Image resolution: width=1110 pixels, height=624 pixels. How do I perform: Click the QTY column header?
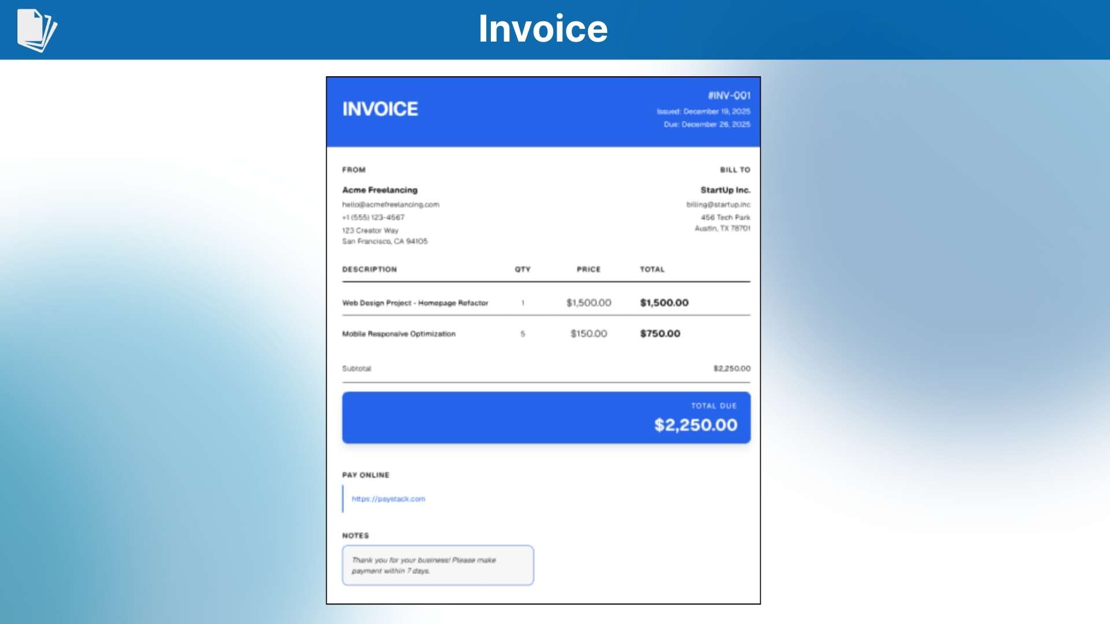[522, 269]
